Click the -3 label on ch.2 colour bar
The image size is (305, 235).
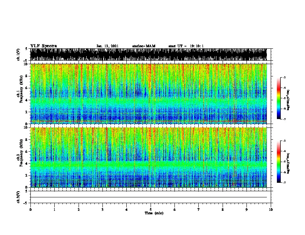284,141
